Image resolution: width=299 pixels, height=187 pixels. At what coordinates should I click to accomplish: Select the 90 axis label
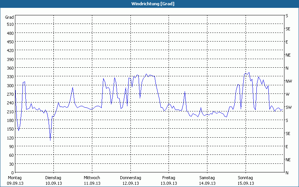click(12, 147)
